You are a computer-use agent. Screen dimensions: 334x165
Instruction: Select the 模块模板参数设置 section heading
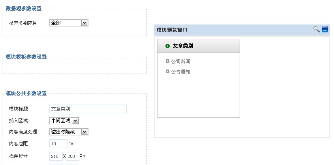[x=26, y=57]
